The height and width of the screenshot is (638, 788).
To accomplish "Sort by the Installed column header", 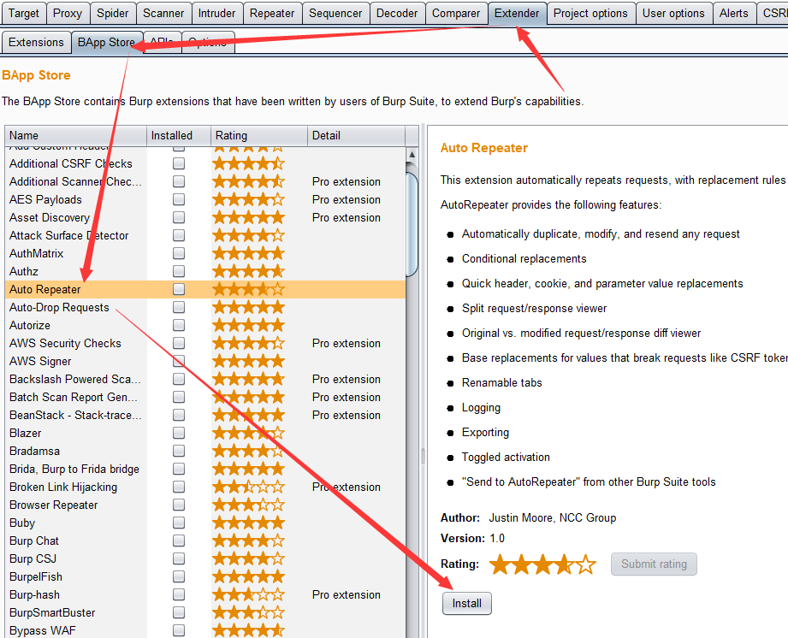I will 179,136.
